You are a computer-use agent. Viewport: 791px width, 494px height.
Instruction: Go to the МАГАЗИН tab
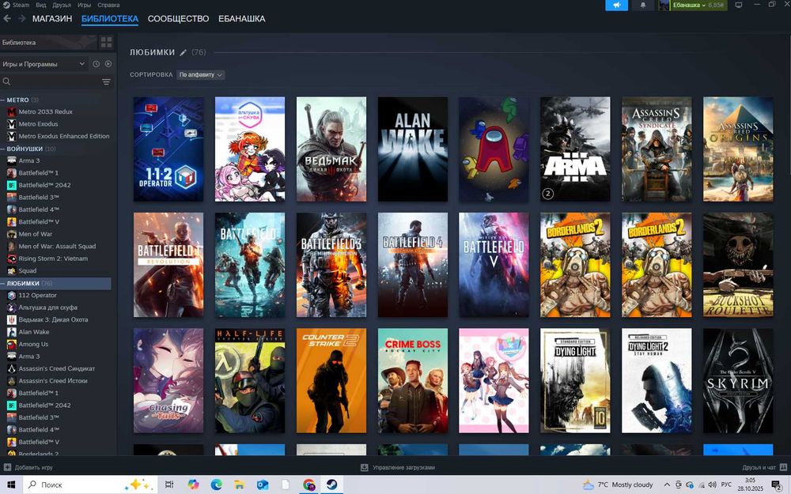tap(52, 19)
